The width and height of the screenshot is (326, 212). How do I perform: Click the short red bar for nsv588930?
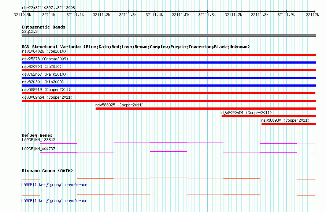(289, 124)
